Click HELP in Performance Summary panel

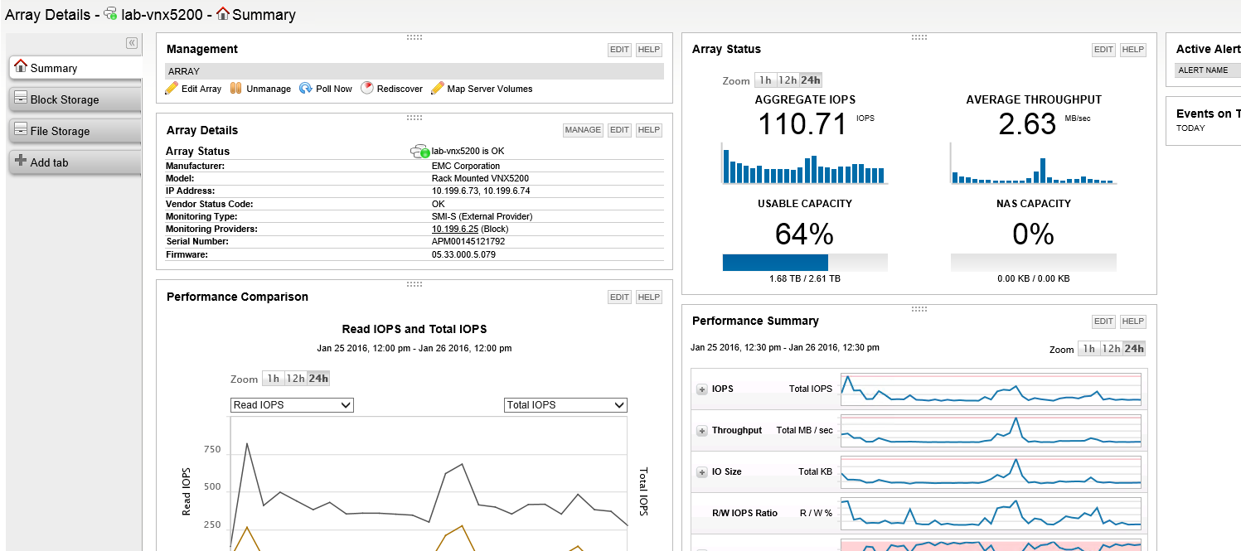[x=1133, y=321]
